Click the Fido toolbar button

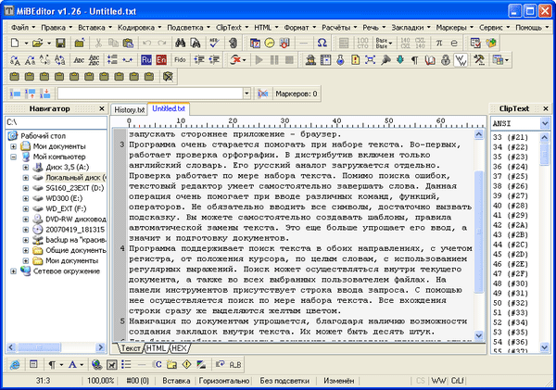(x=180, y=60)
